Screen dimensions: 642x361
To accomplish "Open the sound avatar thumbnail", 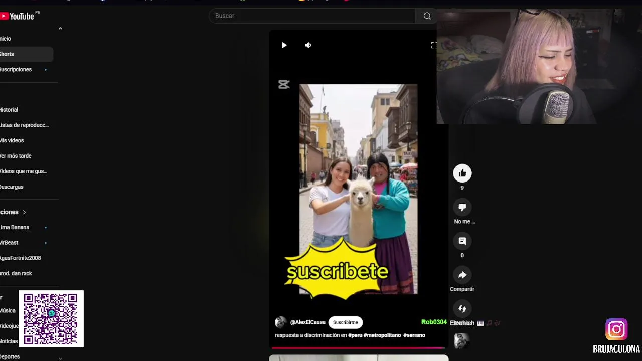I will coord(462,341).
